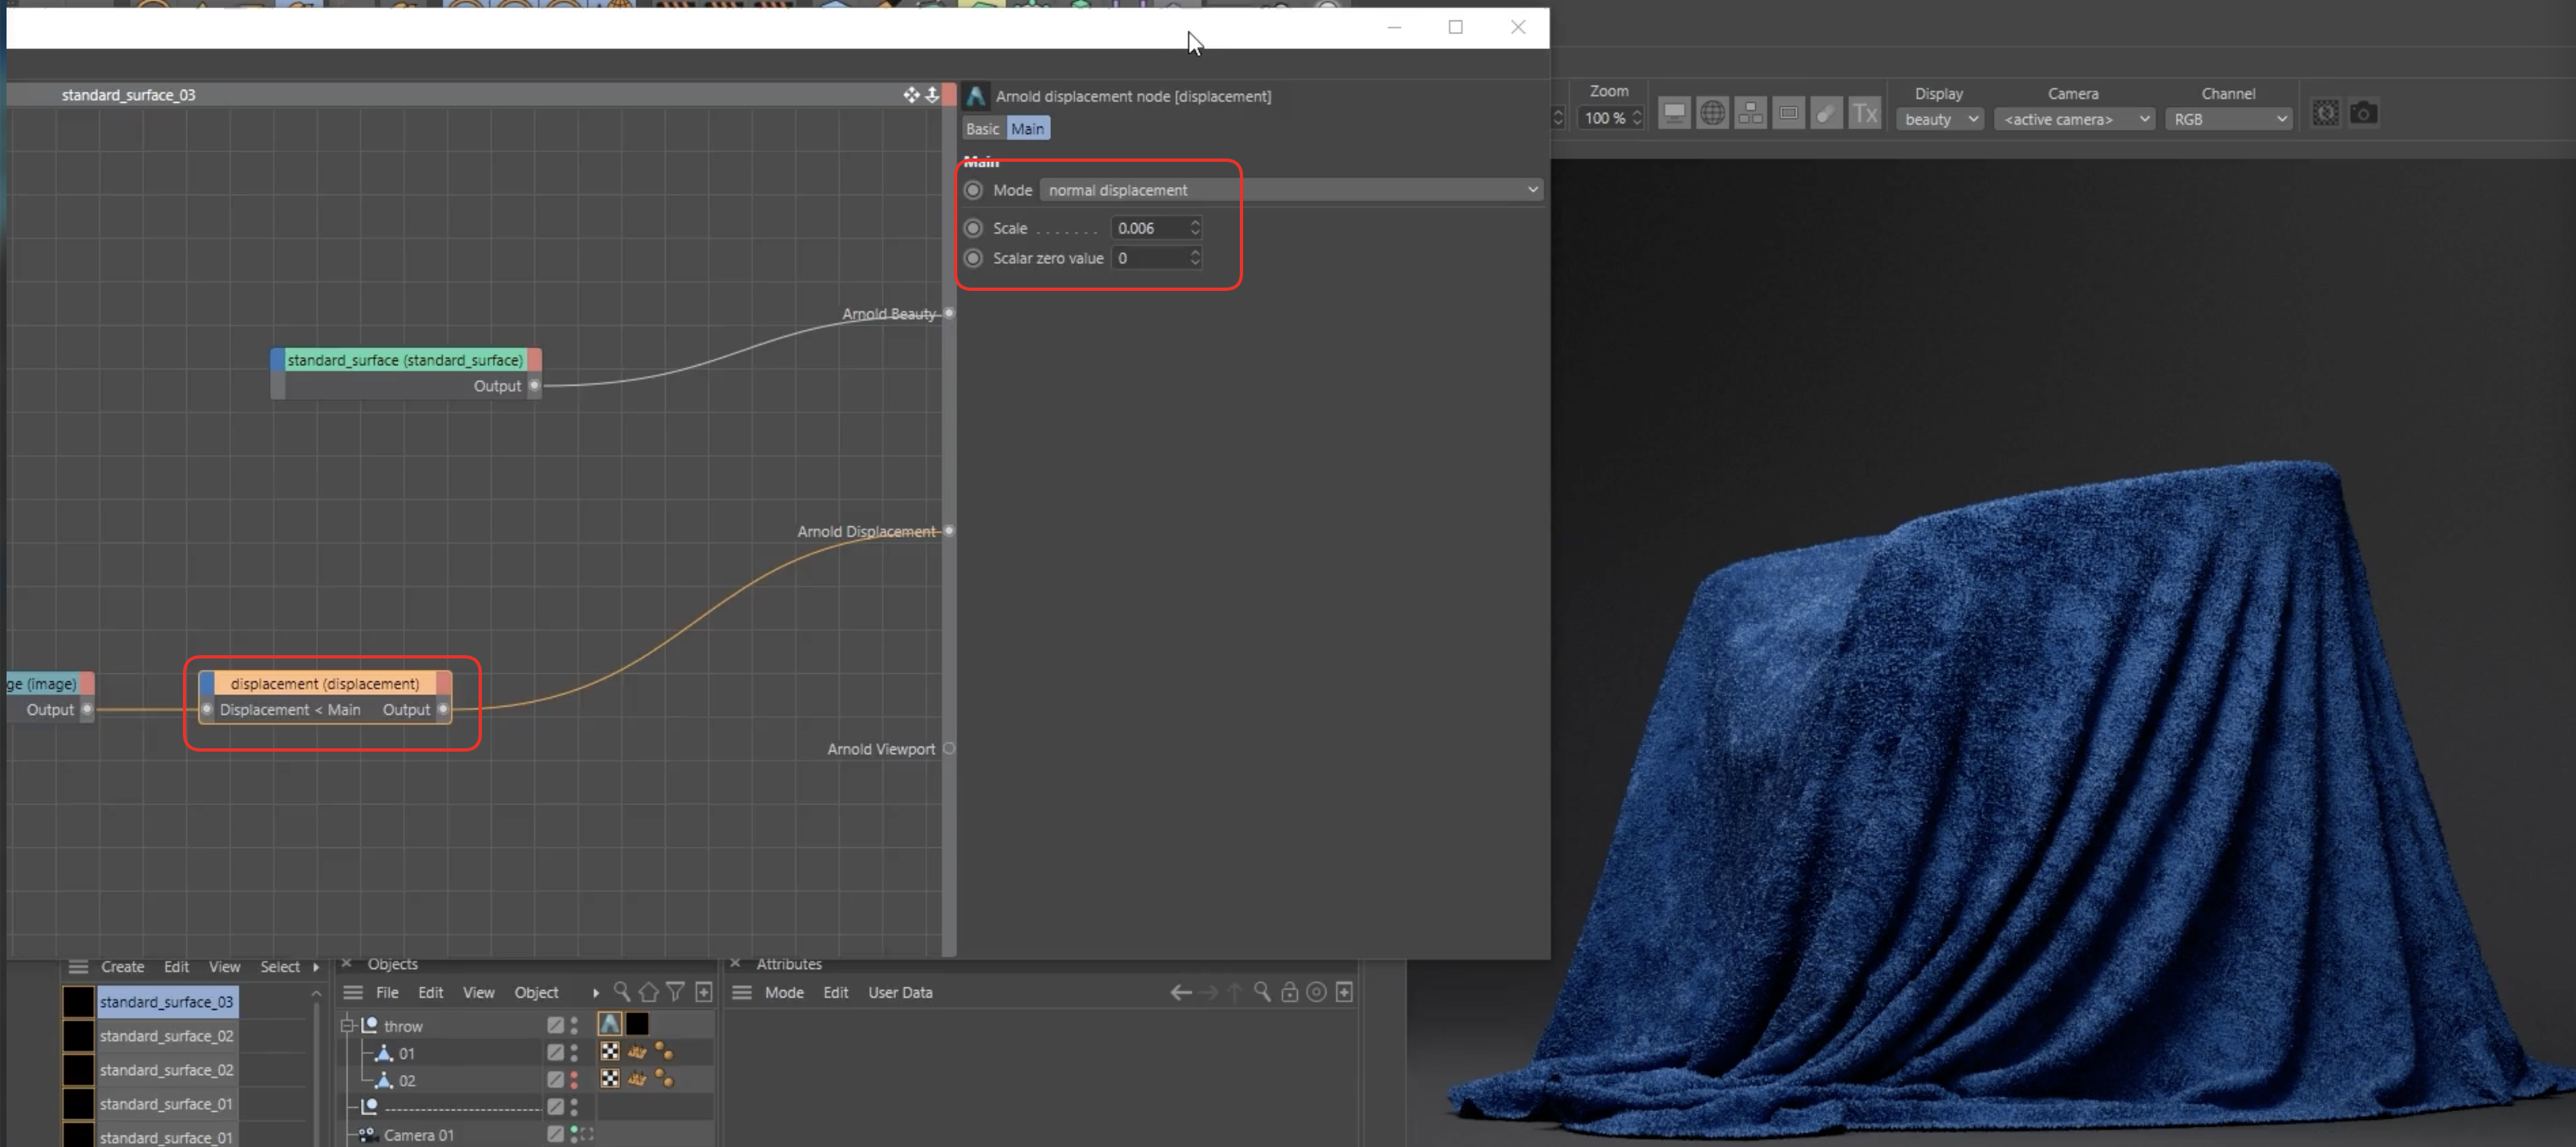Collapse the throw object tree
The image size is (2576, 1147).
pos(347,1025)
